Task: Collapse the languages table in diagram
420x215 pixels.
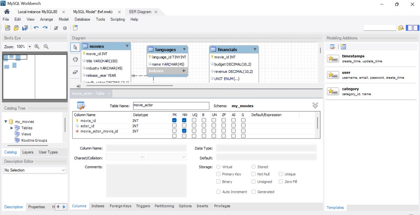Action: (x=184, y=49)
